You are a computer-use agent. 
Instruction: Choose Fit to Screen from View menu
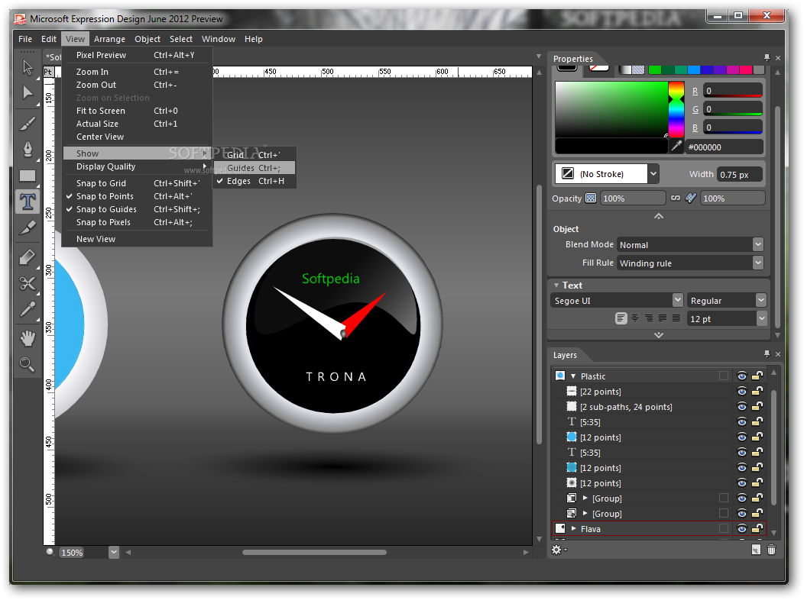tap(137, 111)
